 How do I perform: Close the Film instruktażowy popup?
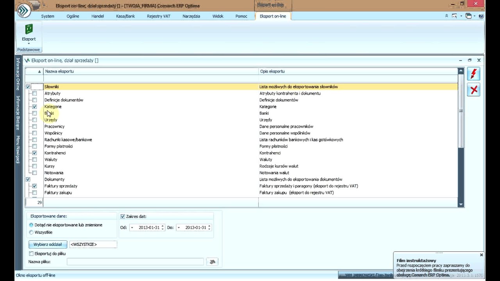(481, 255)
